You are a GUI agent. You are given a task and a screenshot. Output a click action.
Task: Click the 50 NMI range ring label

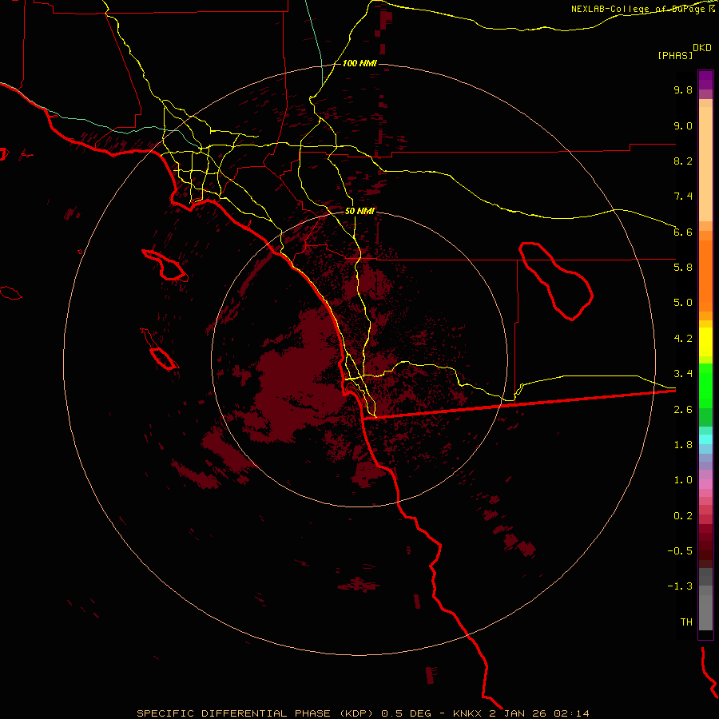(x=359, y=211)
